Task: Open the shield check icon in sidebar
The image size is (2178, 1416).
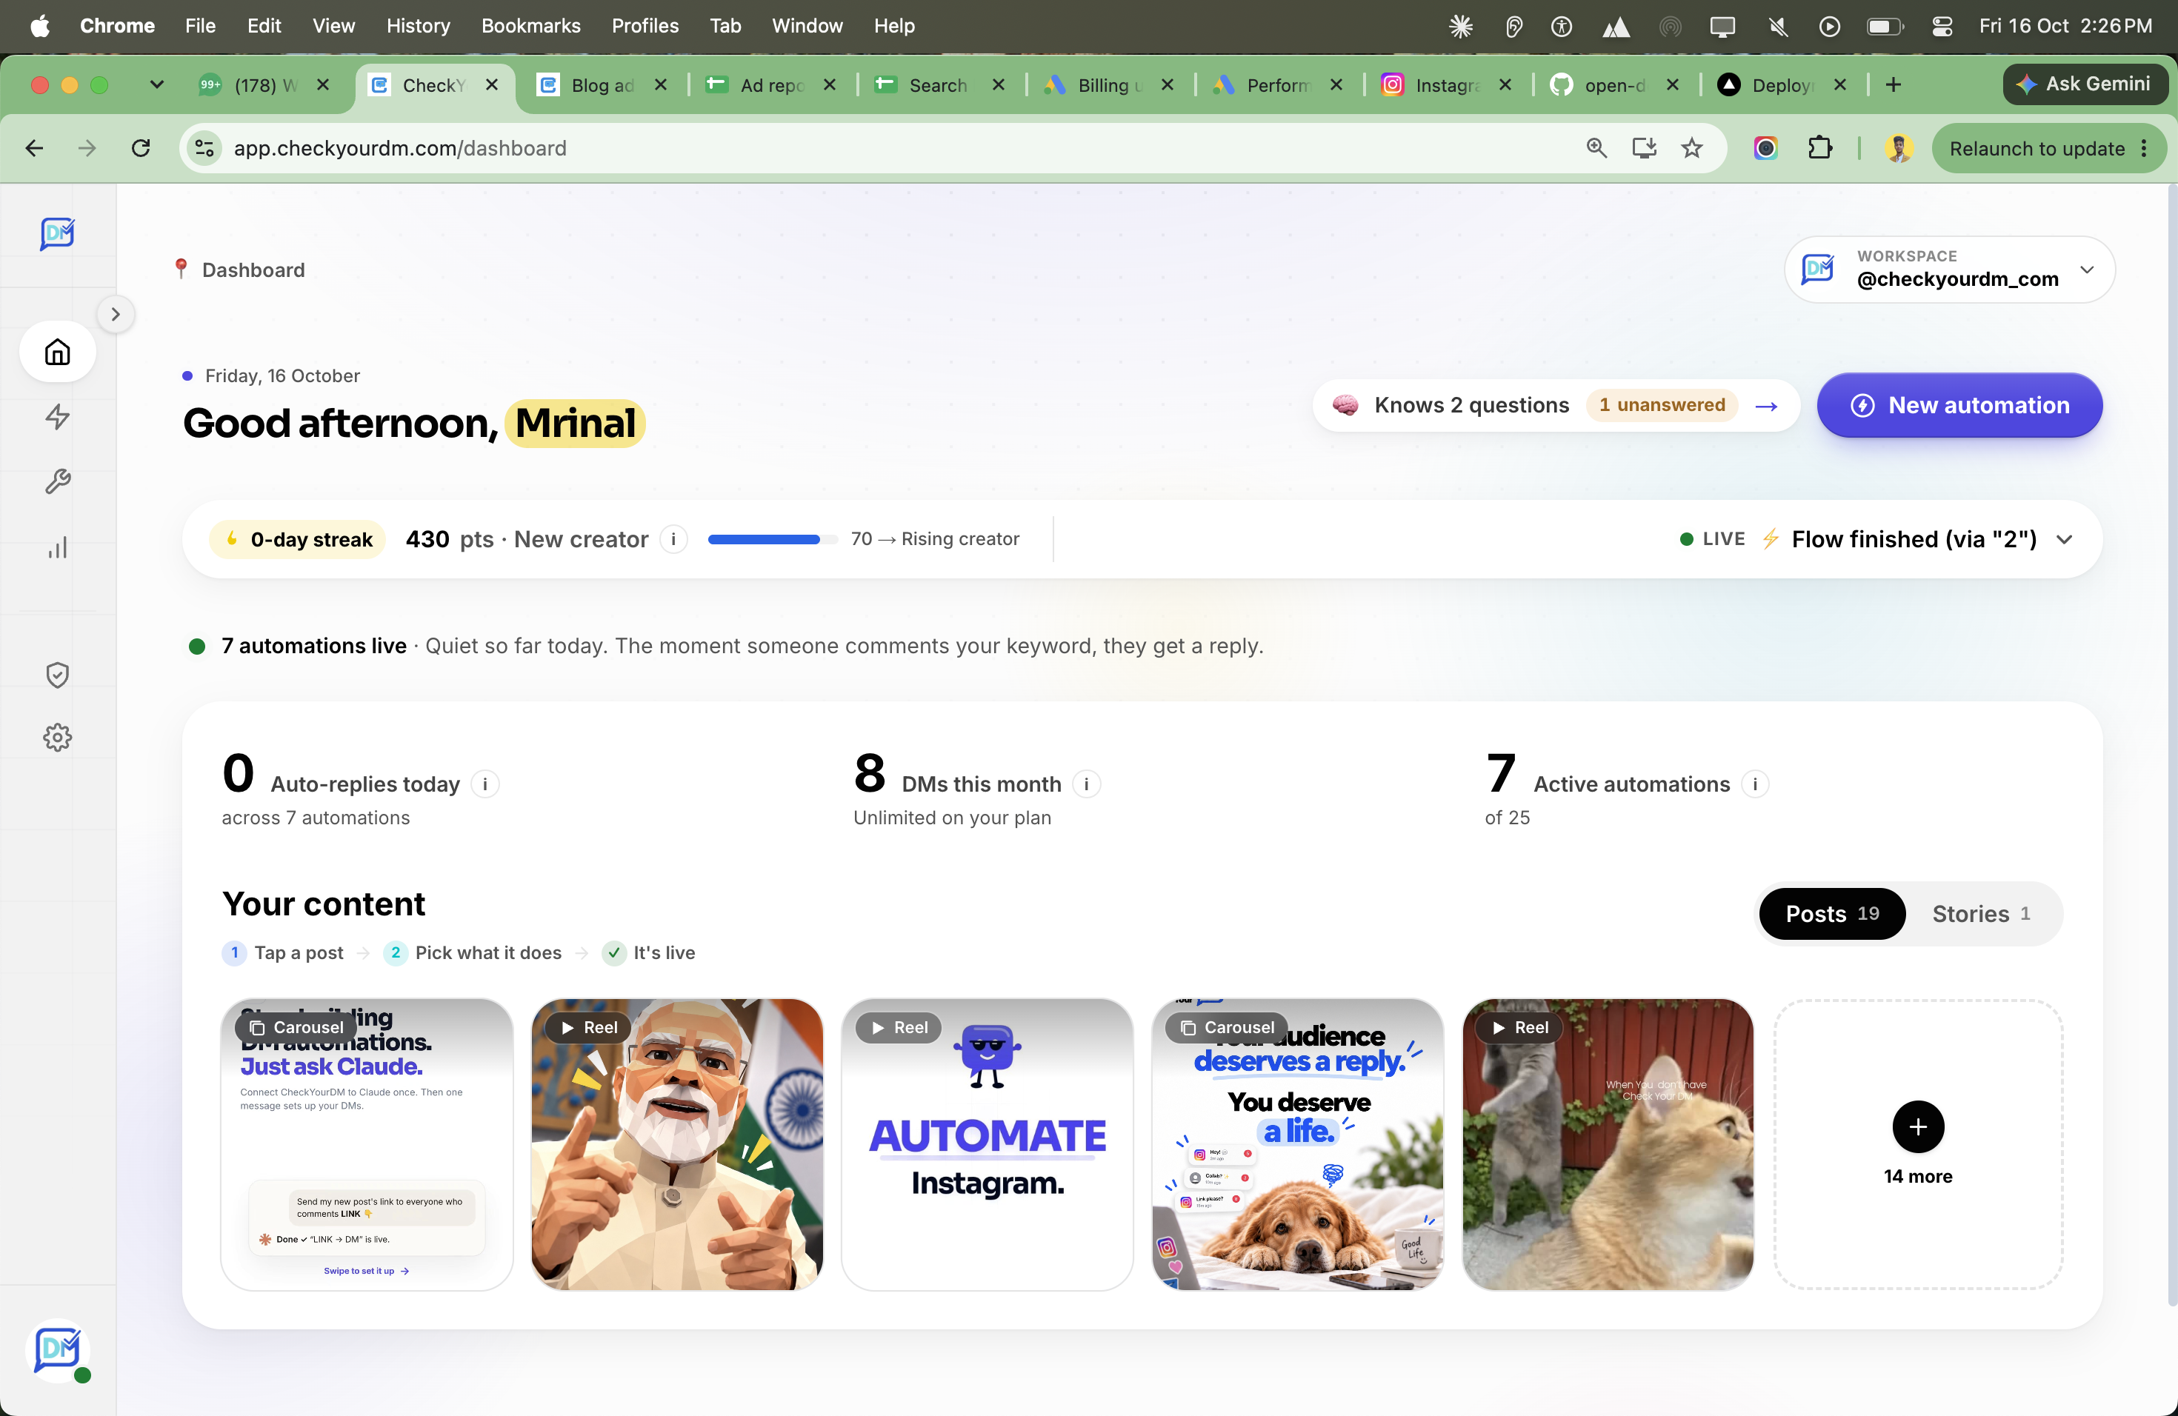Action: 58,675
